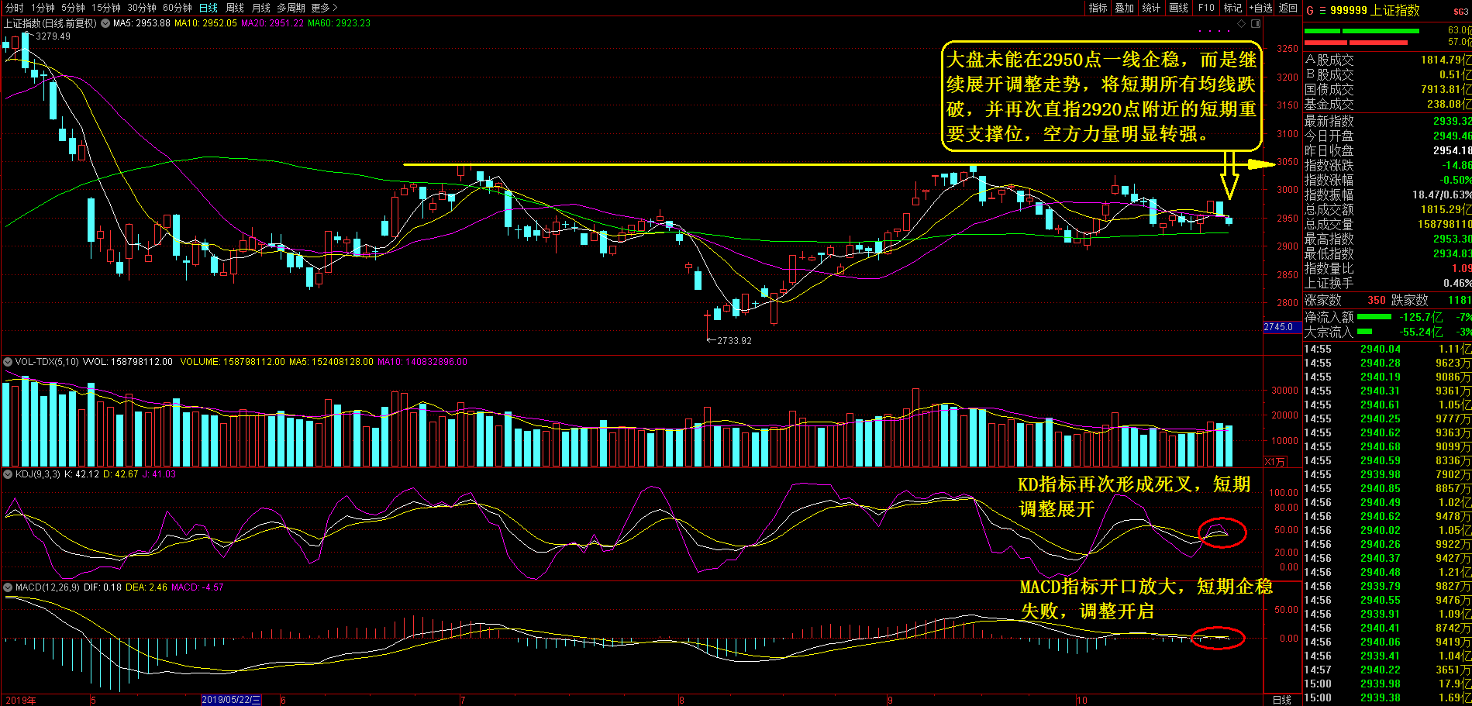Switch to 月线 monthly chart
This screenshot has width=1472, height=706.
pos(261,8)
